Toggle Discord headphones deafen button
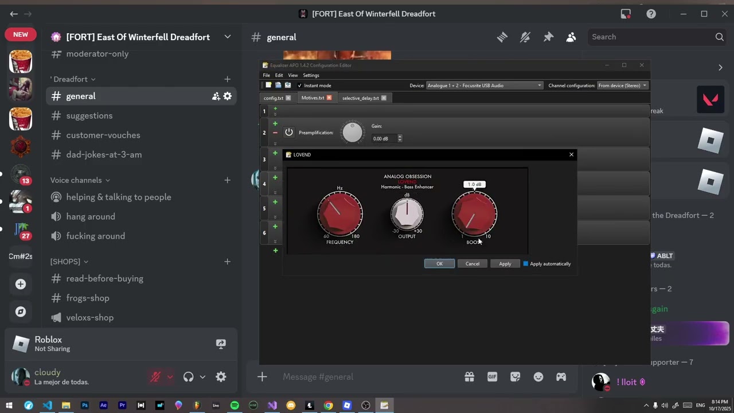Image resolution: width=734 pixels, height=413 pixels. (x=189, y=377)
